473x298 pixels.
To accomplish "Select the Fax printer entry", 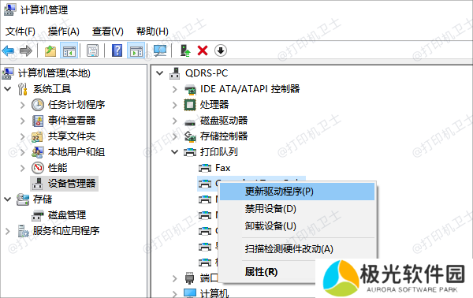I will [x=222, y=168].
